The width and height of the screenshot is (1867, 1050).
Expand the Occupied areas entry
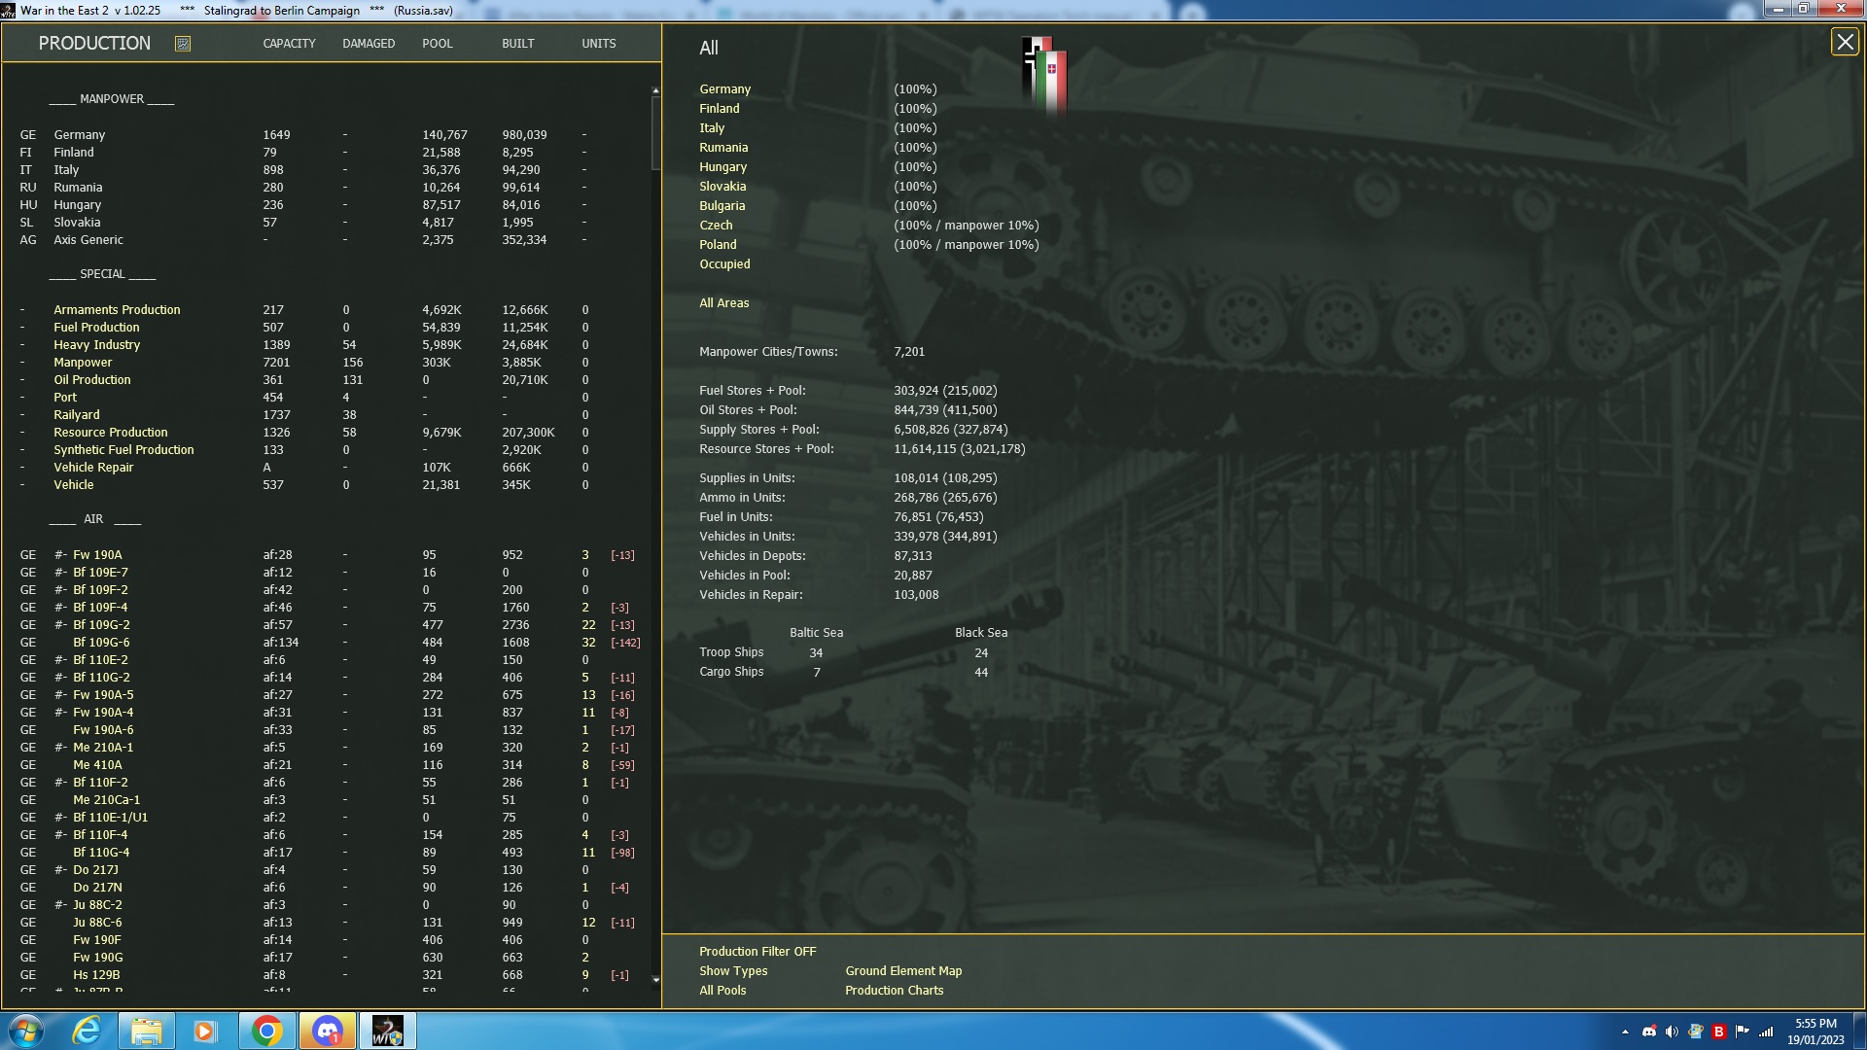click(x=724, y=263)
